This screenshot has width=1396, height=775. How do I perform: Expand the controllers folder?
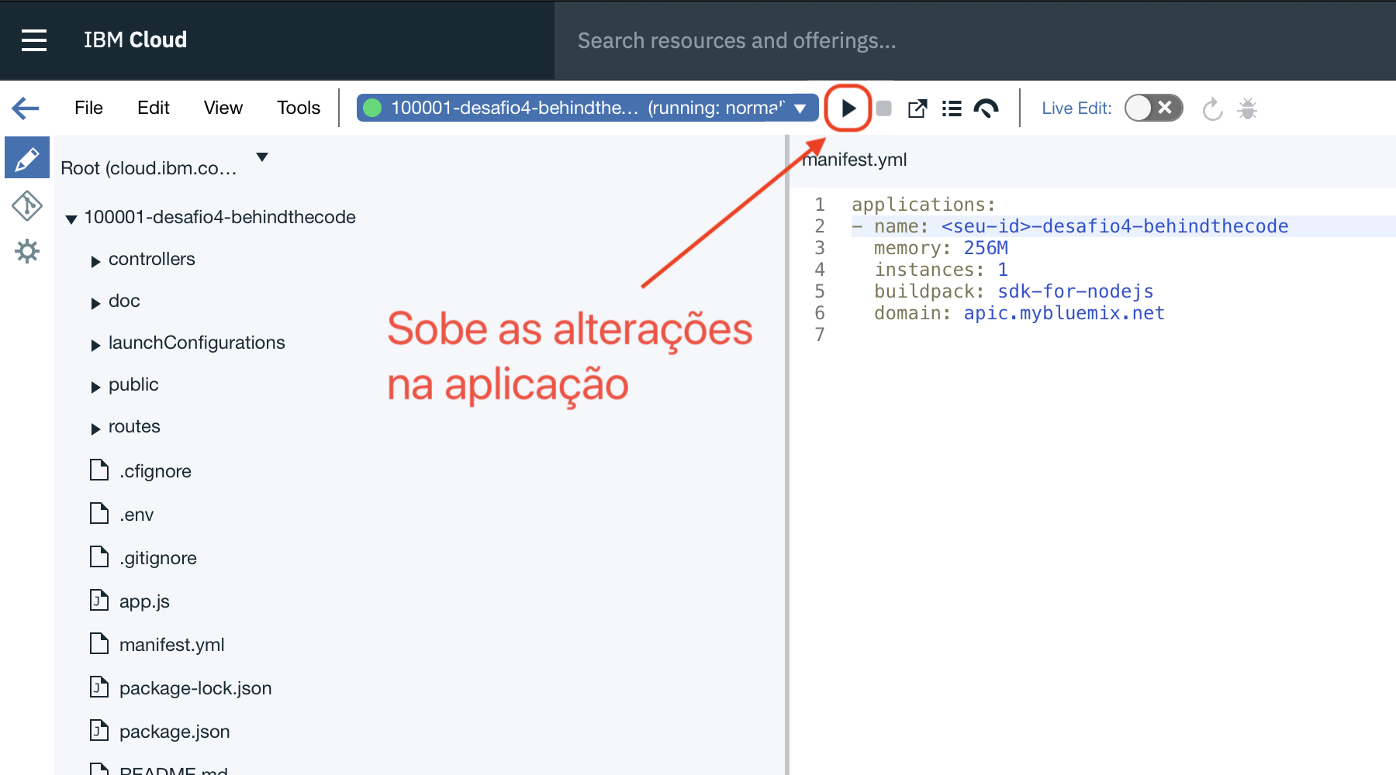(95, 261)
